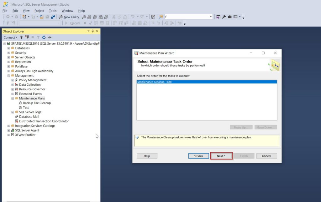Collapse the Maintenance Plans folder
The height and width of the screenshot is (202, 321).
coord(13,98)
